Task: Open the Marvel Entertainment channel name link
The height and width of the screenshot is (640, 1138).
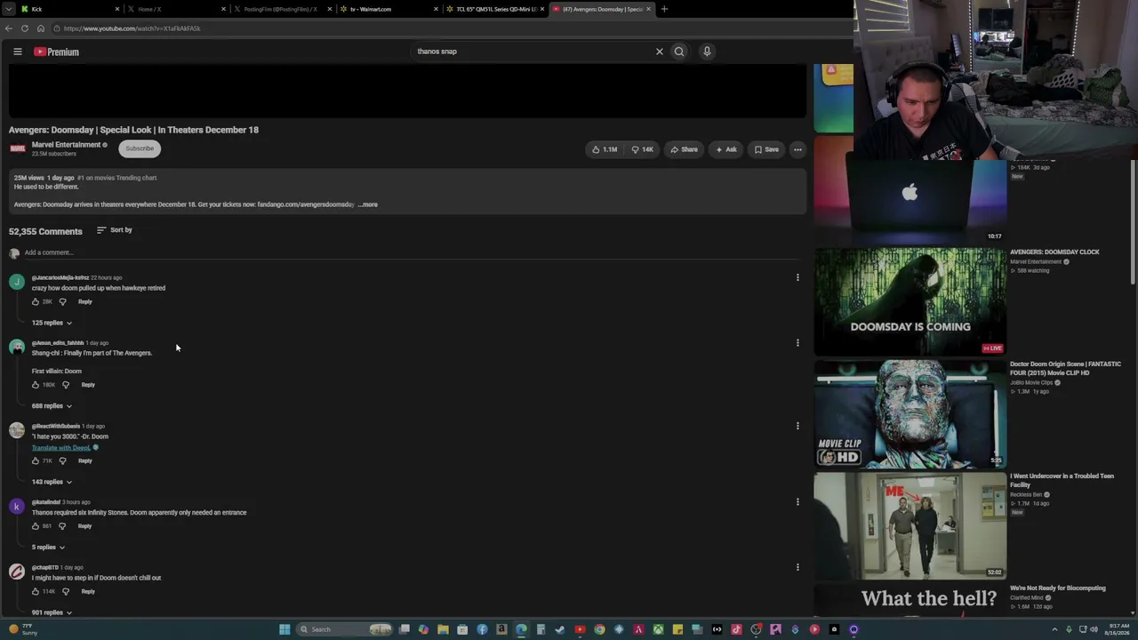Action: coord(66,145)
